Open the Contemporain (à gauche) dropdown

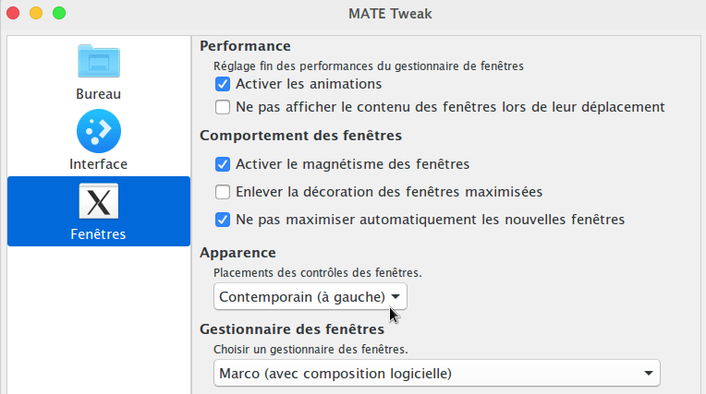coord(310,296)
